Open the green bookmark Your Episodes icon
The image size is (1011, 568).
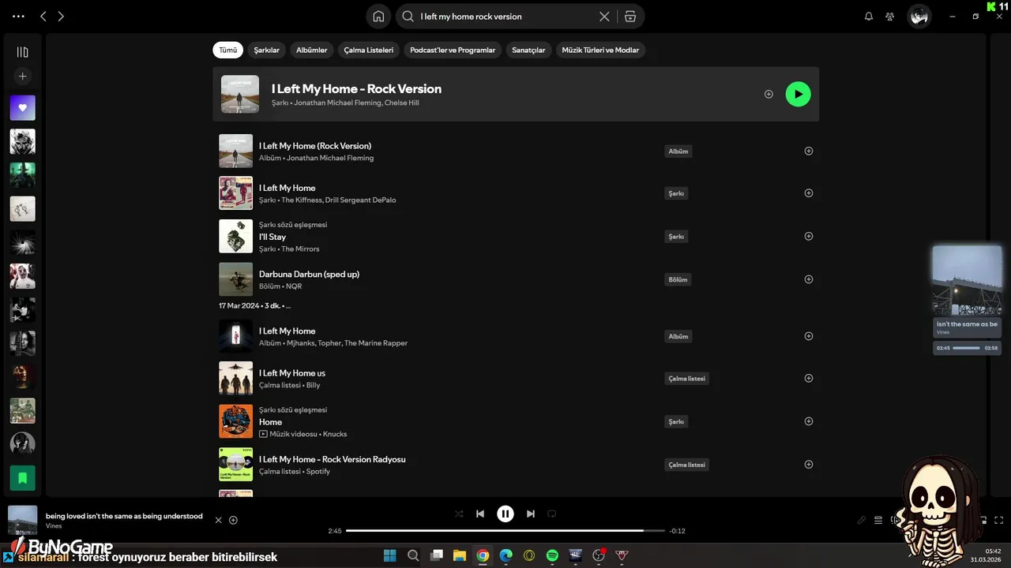click(x=22, y=477)
